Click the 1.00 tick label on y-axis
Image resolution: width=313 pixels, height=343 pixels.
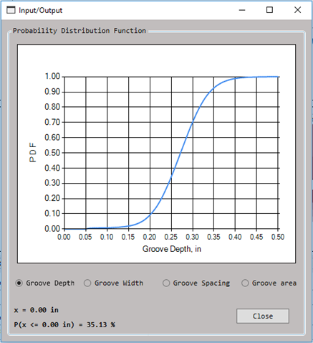pos(52,76)
